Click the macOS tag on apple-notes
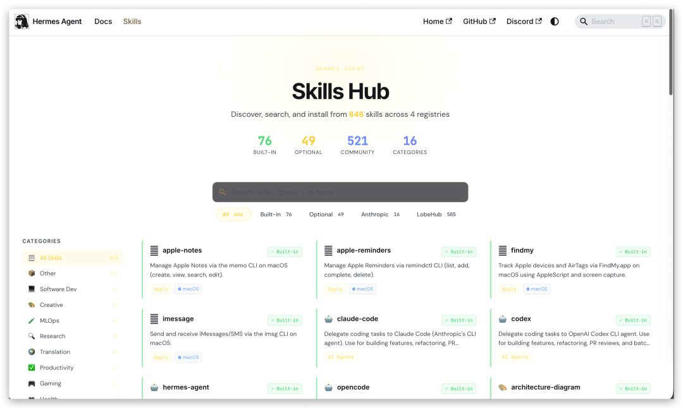Image resolution: width=683 pixels, height=408 pixels. pyautogui.click(x=188, y=289)
